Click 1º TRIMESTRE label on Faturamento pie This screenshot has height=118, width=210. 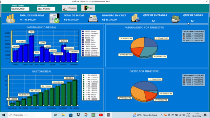162,38
